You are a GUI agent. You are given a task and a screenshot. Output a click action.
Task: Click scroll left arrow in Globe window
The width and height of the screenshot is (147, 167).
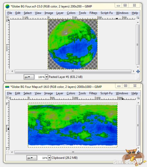tap(12, 71)
